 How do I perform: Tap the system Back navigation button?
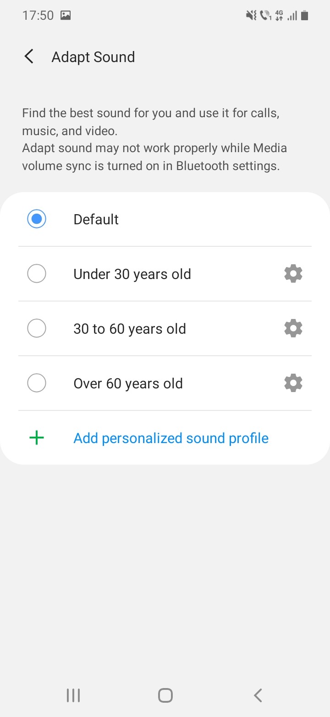[x=258, y=695]
